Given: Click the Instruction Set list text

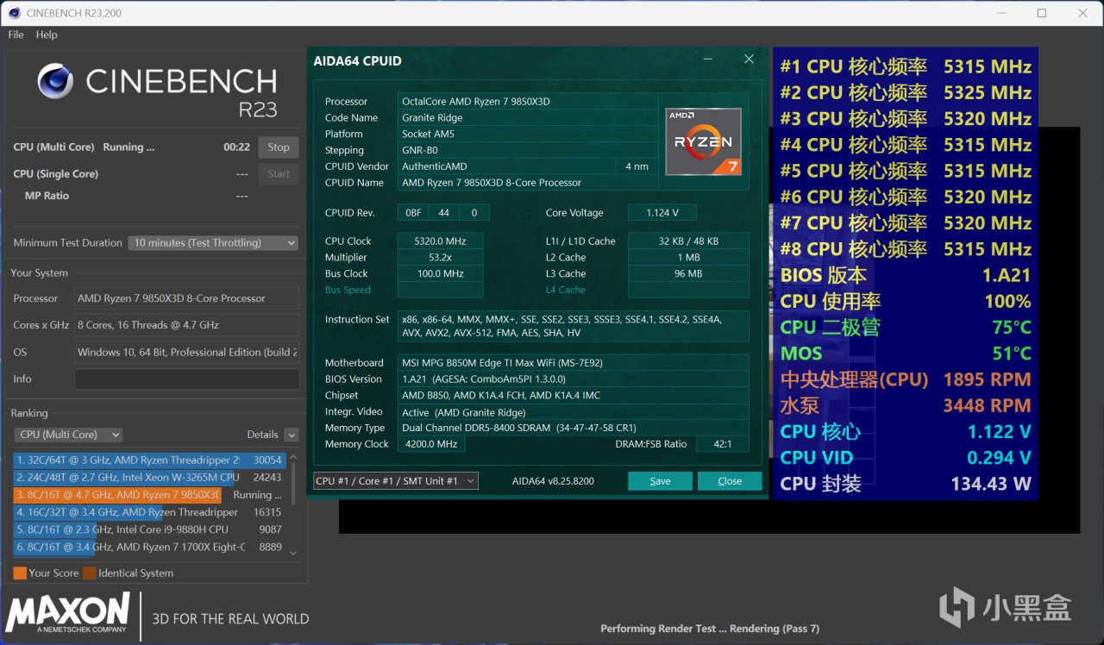Looking at the screenshot, I should [573, 326].
